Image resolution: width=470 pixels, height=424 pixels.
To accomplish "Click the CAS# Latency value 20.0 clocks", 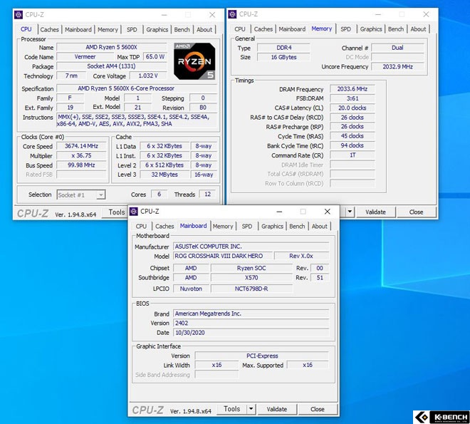I will tap(352, 108).
